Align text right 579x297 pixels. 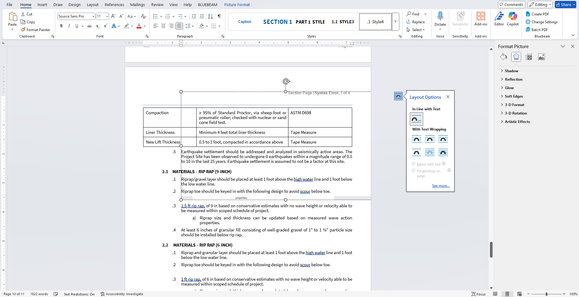(171, 26)
